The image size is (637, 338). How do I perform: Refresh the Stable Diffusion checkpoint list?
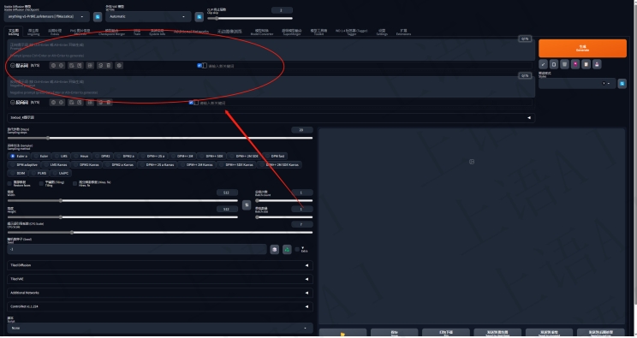(x=98, y=16)
